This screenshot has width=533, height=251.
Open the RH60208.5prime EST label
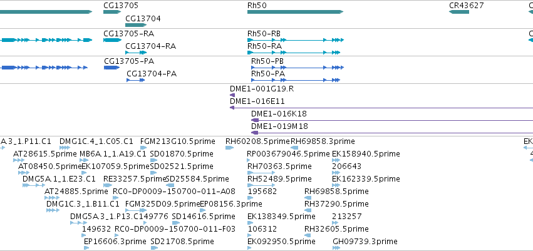pyautogui.click(x=257, y=141)
